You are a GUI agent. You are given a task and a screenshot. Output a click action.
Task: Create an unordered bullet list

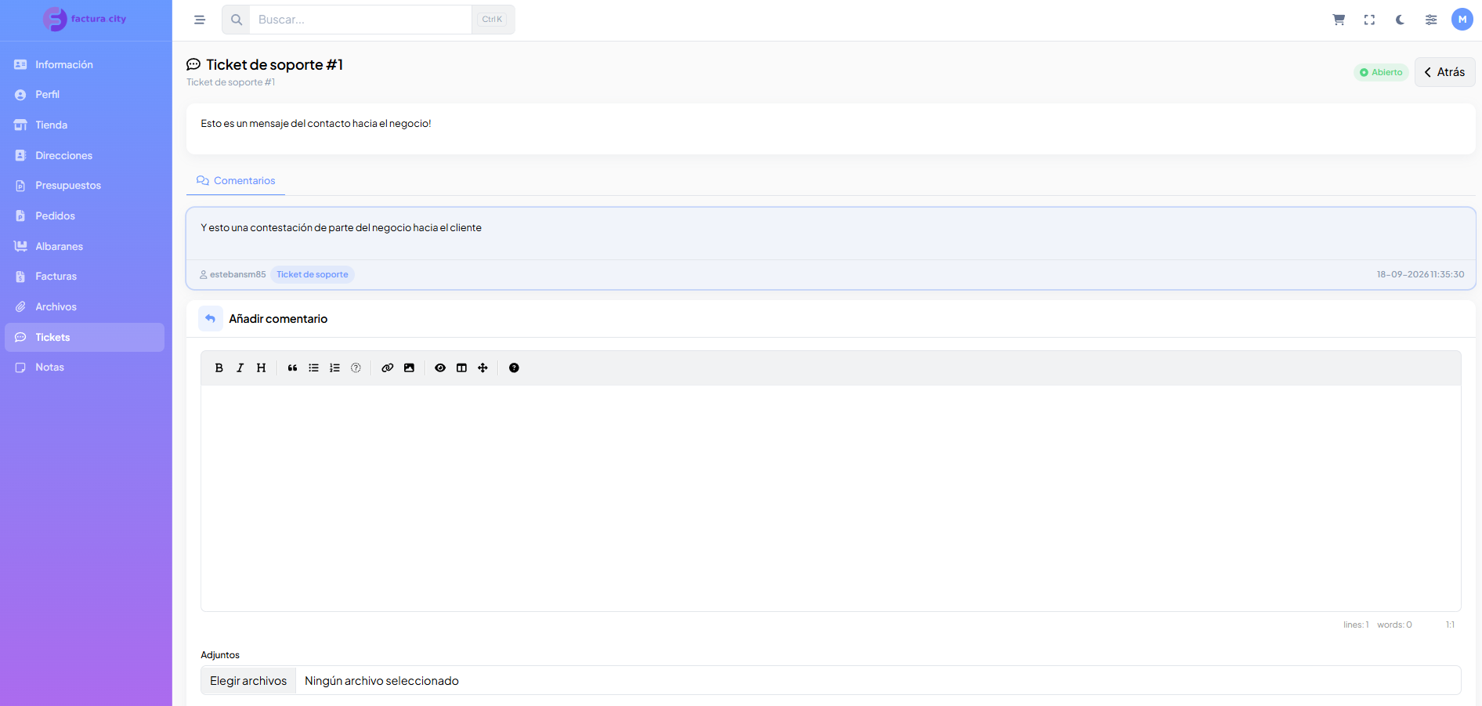click(313, 367)
